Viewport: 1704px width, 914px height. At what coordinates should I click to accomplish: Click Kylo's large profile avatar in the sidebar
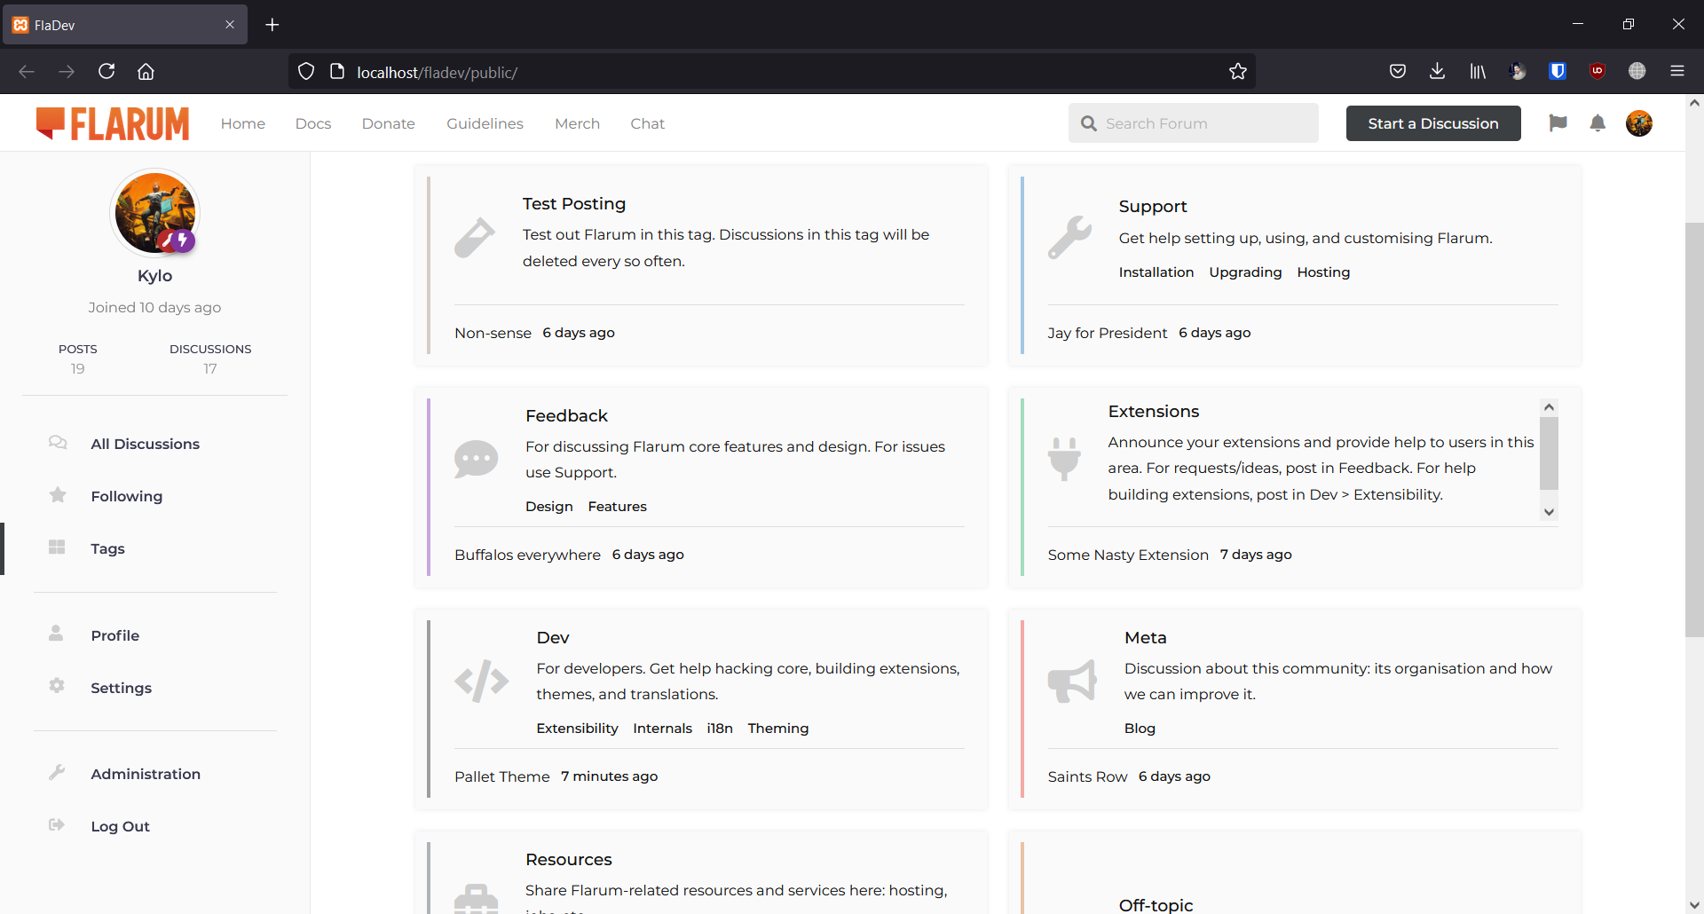point(155,213)
